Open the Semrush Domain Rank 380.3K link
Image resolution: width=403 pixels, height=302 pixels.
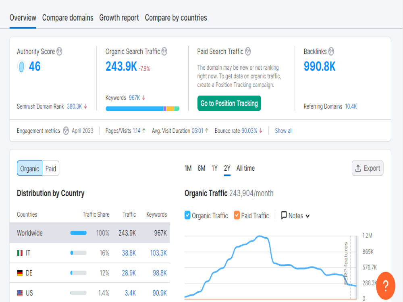click(74, 106)
